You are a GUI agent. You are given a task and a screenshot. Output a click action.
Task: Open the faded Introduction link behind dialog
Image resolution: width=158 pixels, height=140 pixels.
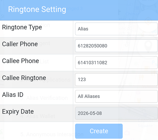pyautogui.click(x=35, y=25)
